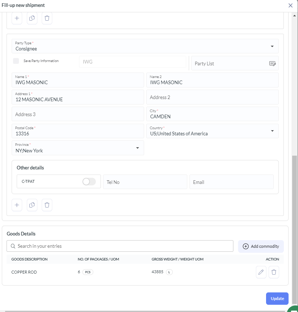Click the Search in your entries field
The image size is (298, 312).
pos(120,246)
